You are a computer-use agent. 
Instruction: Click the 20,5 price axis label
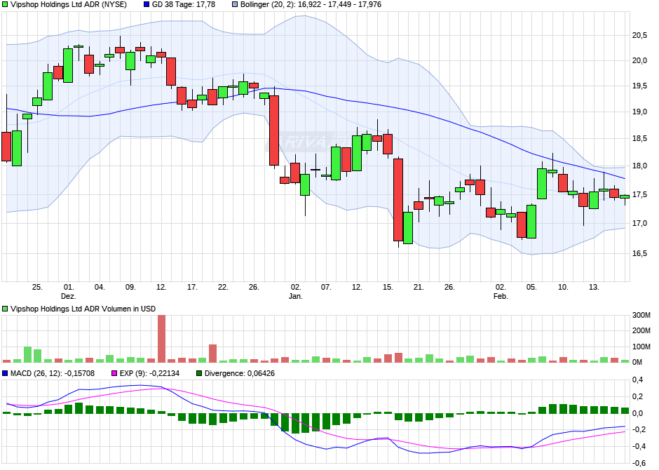pyautogui.click(x=639, y=36)
